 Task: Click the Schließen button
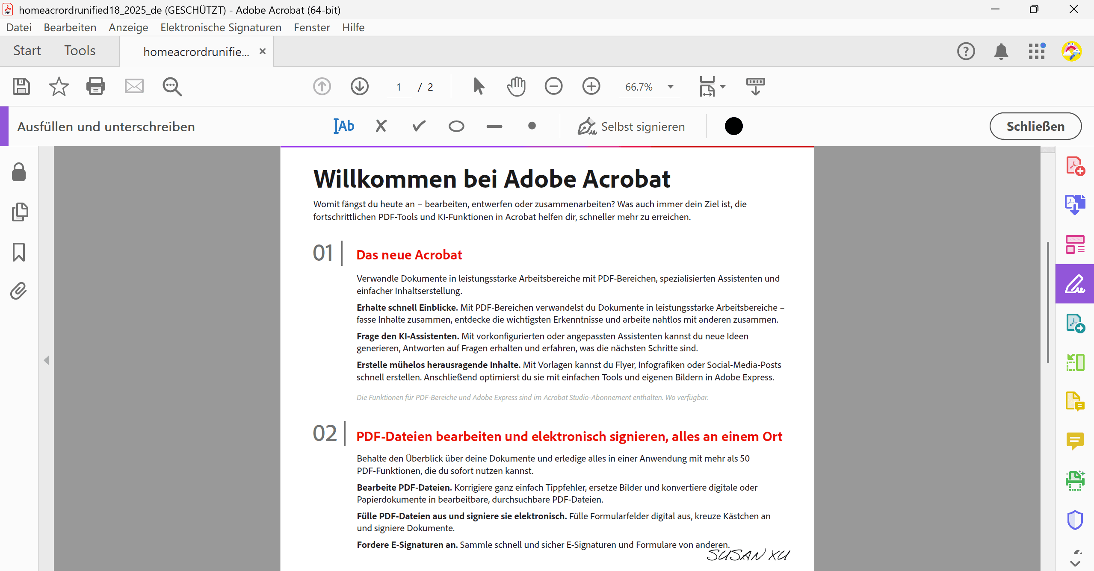point(1035,126)
